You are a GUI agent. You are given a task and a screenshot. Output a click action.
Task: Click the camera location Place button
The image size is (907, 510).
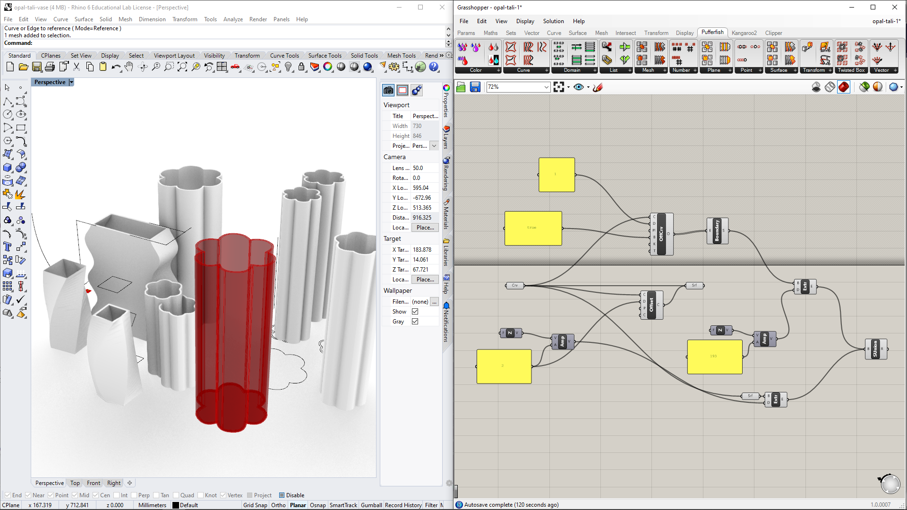425,228
